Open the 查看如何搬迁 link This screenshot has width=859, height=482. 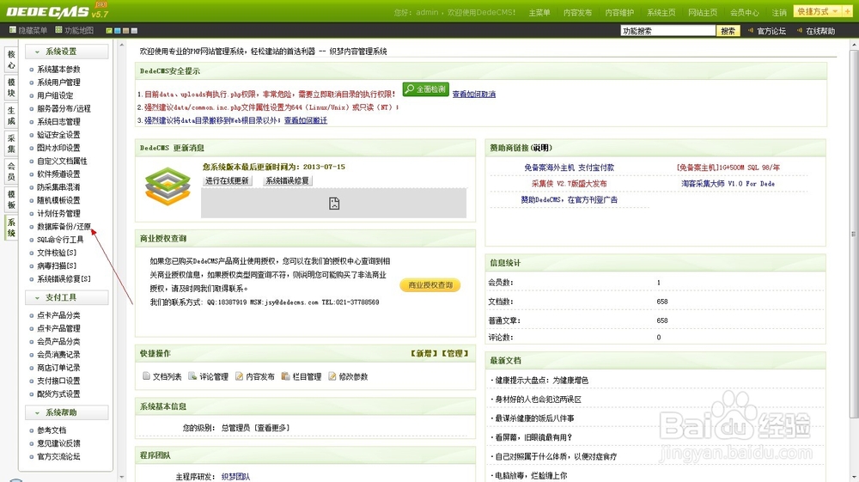coord(306,120)
